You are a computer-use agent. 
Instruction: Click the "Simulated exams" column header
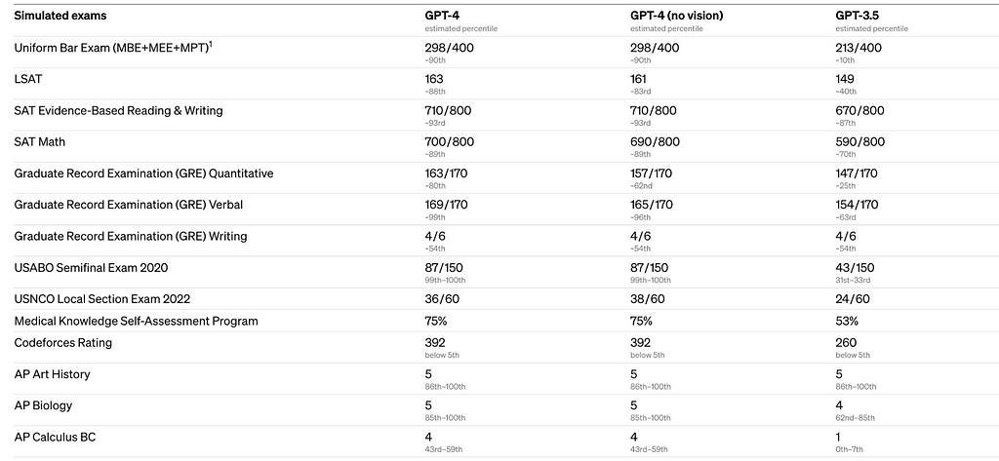[61, 17]
